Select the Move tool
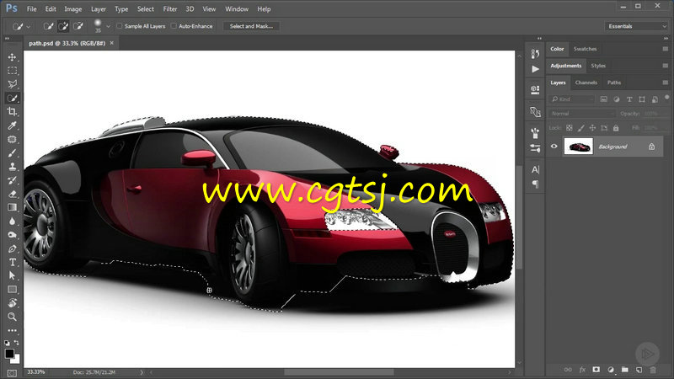674x379 pixels. point(12,57)
